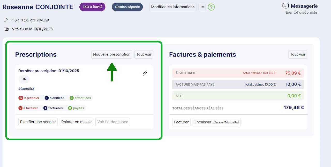This screenshot has width=331, height=167.
Task: Click the Gestion séparée badge
Action: tap(127, 7)
